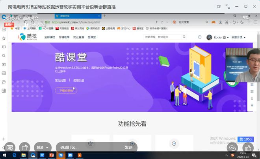Image resolution: width=260 pixels, height=159 pixels.
Task: Click the 酷校 site logo
Action: [28, 37]
